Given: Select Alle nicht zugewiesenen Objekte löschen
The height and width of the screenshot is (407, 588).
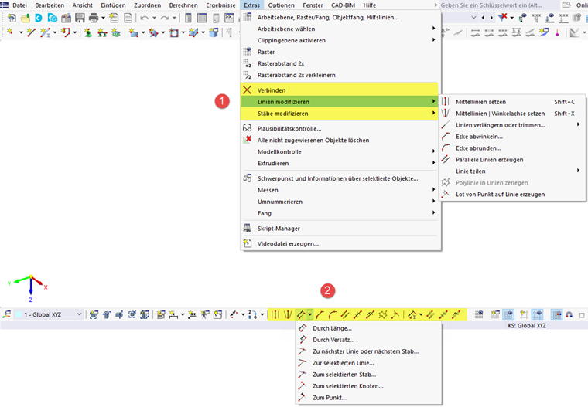Looking at the screenshot, I should tap(340, 140).
